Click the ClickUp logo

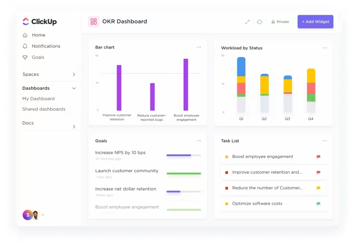tap(40, 21)
